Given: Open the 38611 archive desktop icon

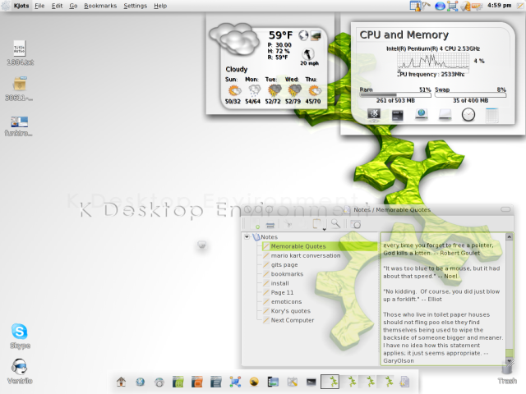Looking at the screenshot, I should coord(20,89).
